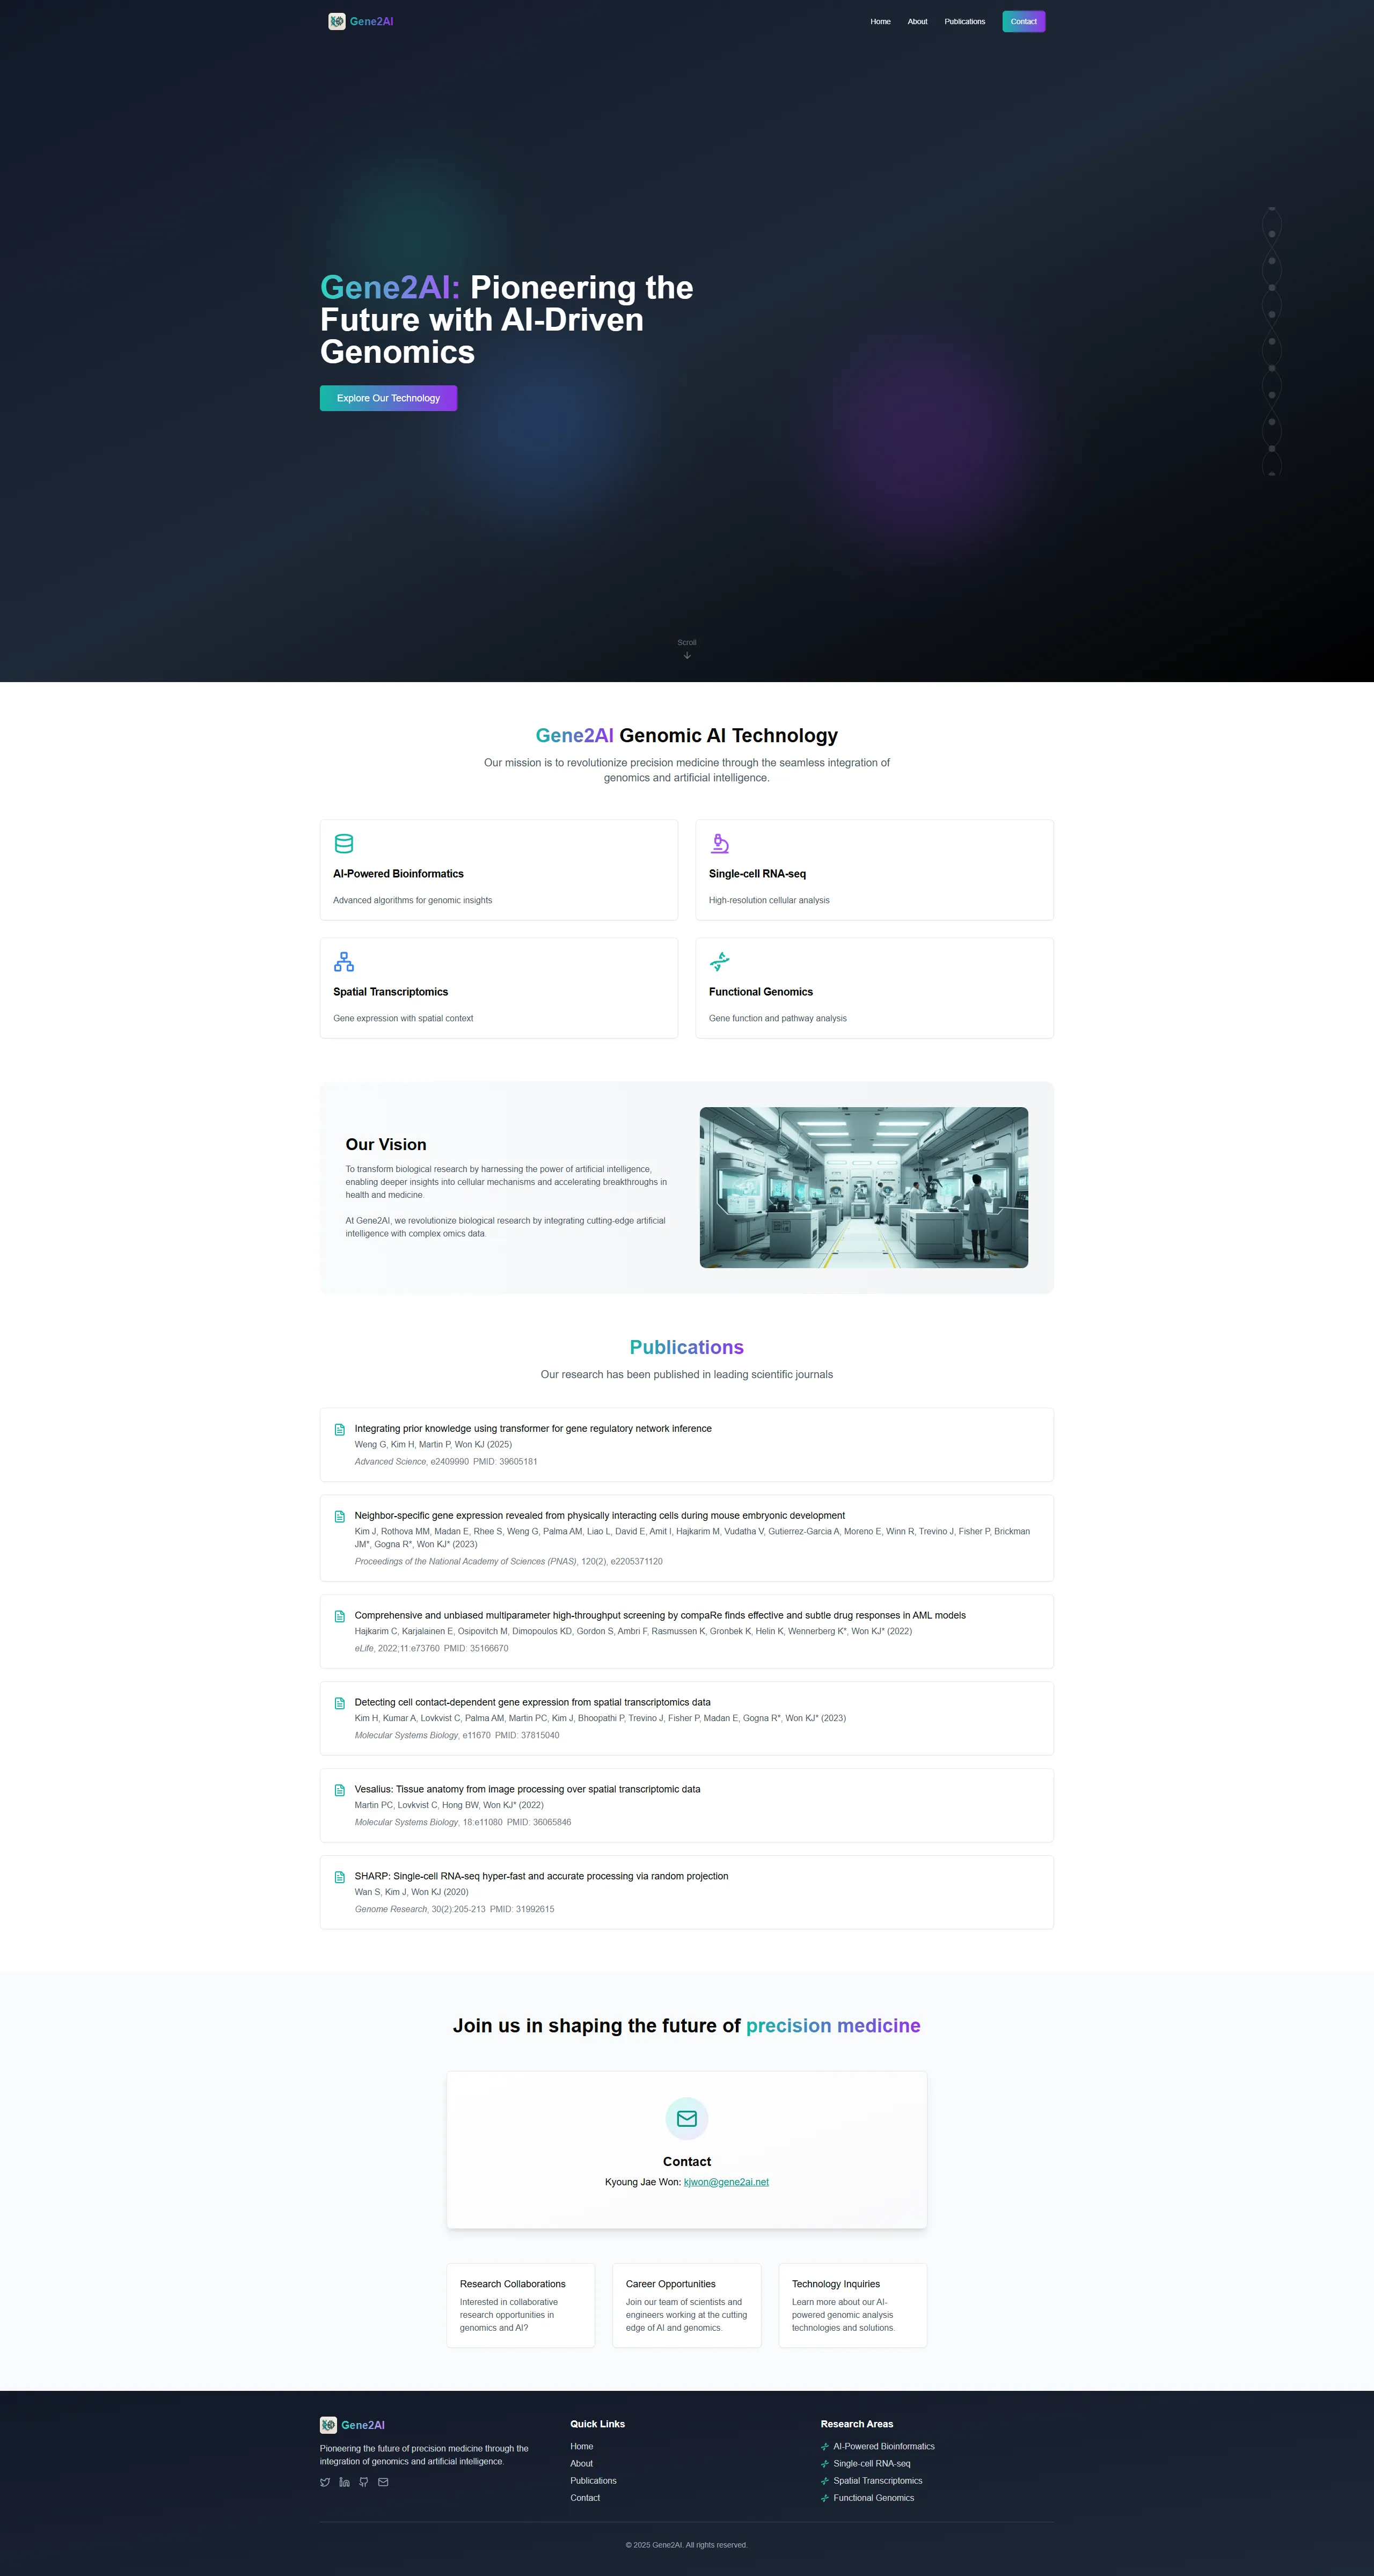Open the About menu item in header
This screenshot has width=1374, height=2576.
[x=917, y=21]
